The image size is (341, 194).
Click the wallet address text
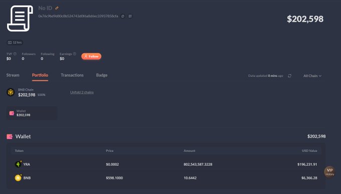coord(78,17)
